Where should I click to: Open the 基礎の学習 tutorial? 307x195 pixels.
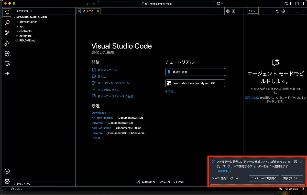coord(195,72)
